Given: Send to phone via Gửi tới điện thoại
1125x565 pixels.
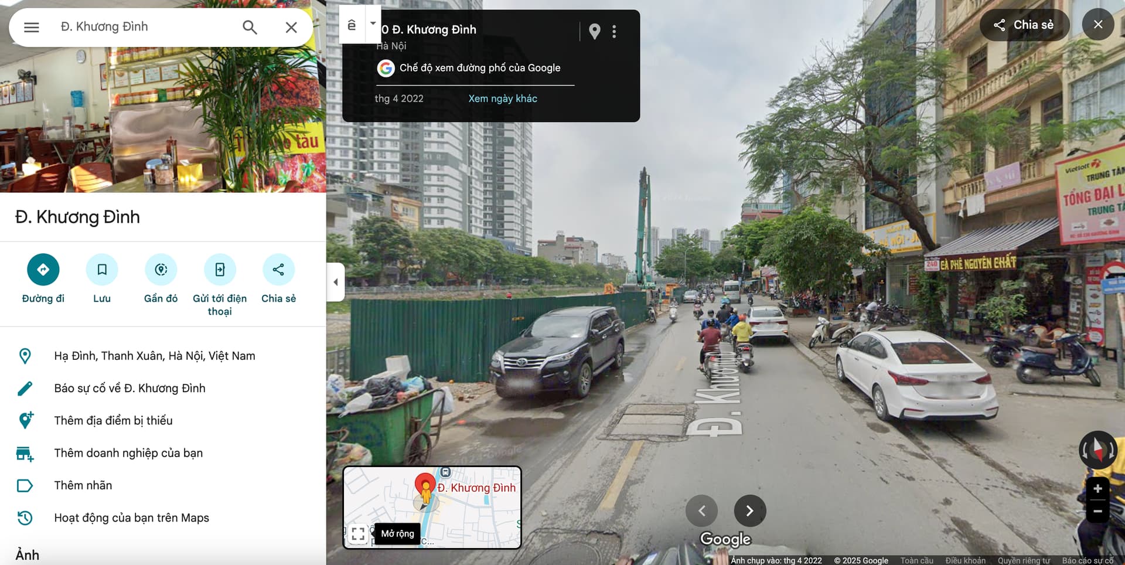Looking at the screenshot, I should point(220,270).
